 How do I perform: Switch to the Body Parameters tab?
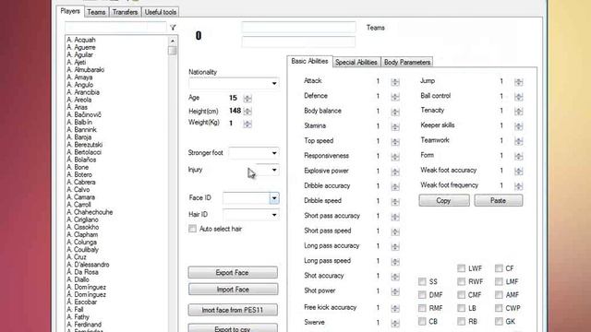(407, 62)
